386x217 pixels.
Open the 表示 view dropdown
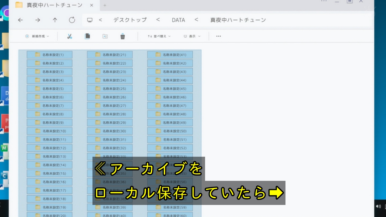192,36
